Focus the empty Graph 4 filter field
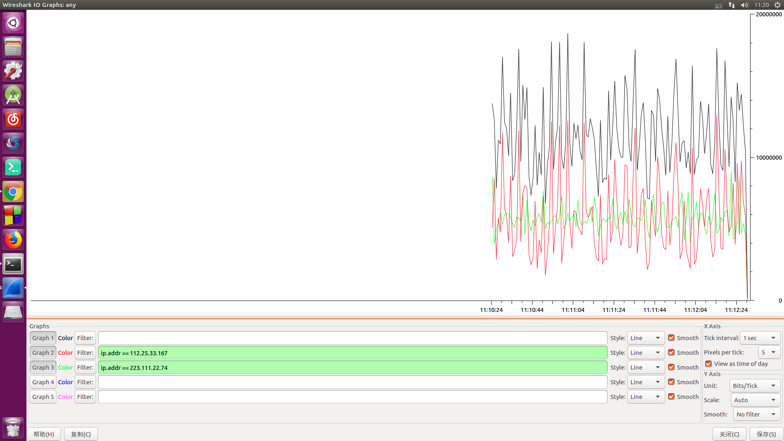The image size is (784, 441). pos(352,382)
